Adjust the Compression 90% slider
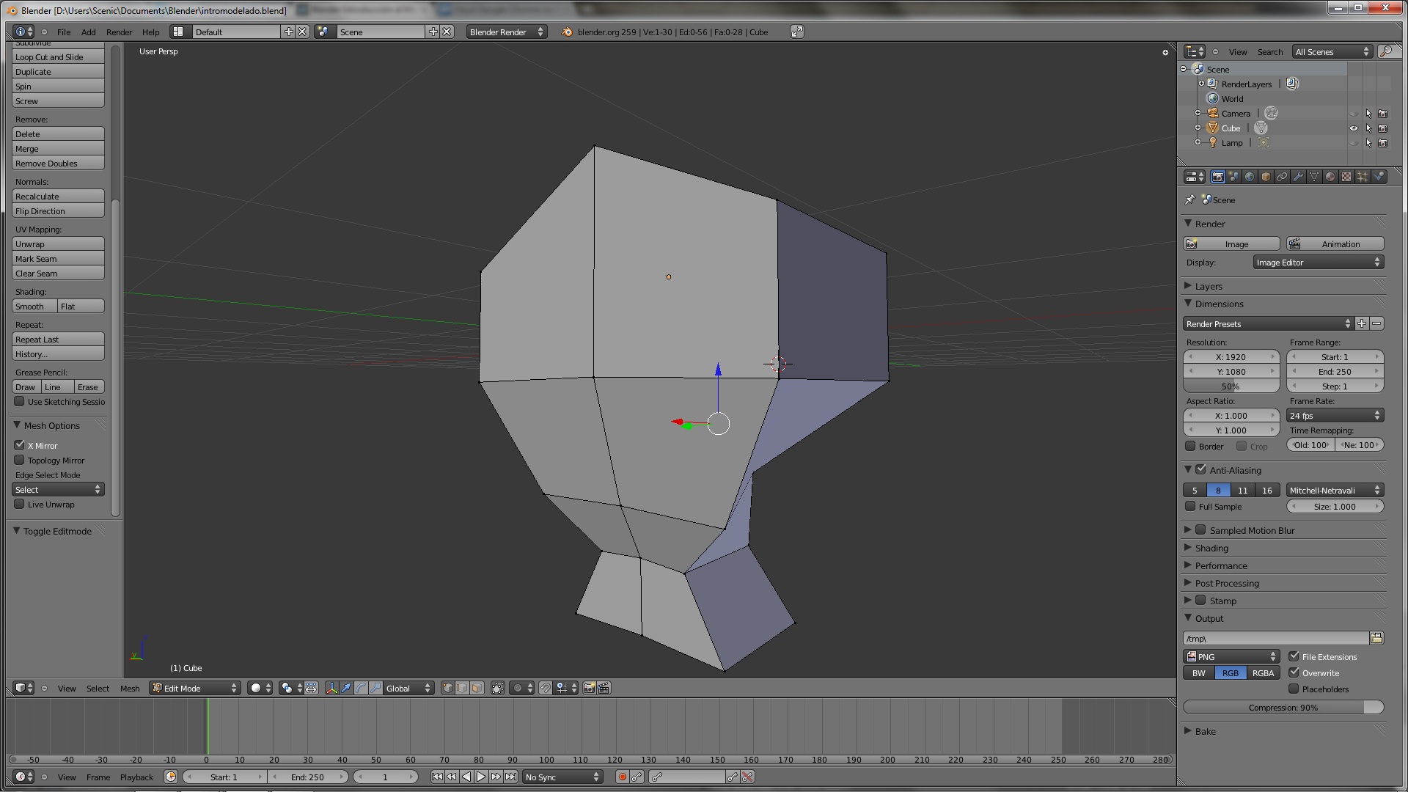The width and height of the screenshot is (1408, 792). [1283, 708]
